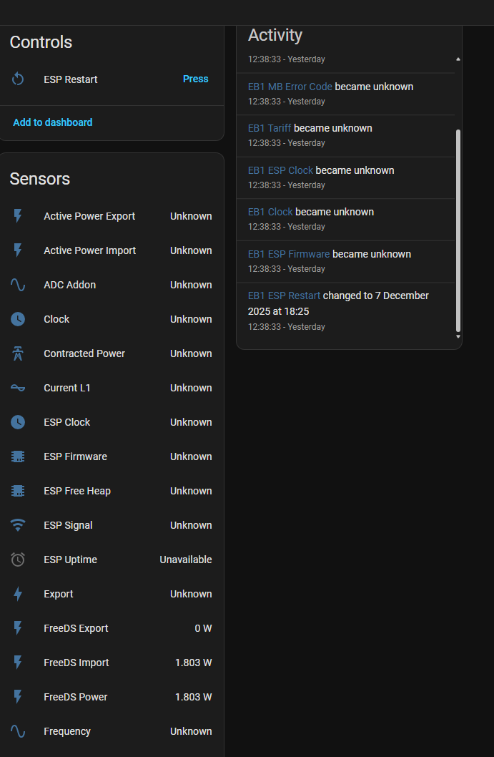Select the Frequency sensor row
494x757 pixels.
click(x=112, y=731)
